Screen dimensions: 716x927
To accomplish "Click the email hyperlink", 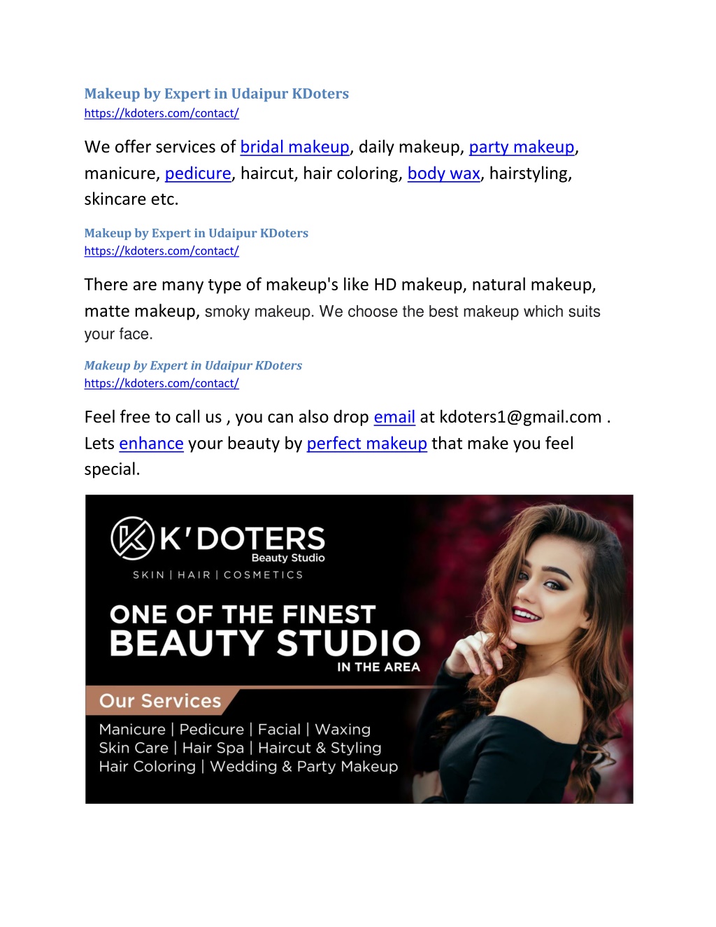I will [x=394, y=417].
